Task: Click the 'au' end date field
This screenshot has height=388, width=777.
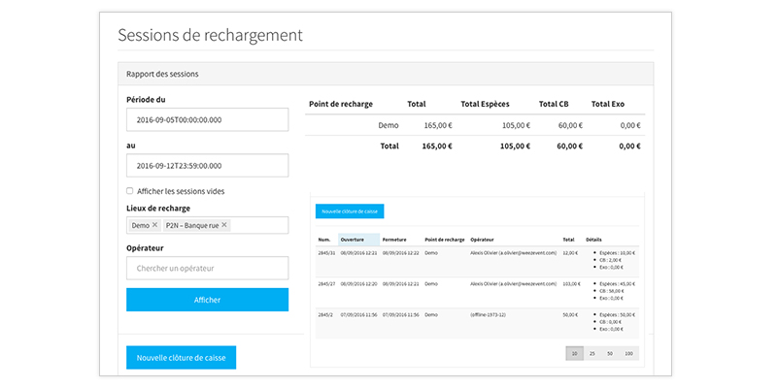Action: [207, 165]
